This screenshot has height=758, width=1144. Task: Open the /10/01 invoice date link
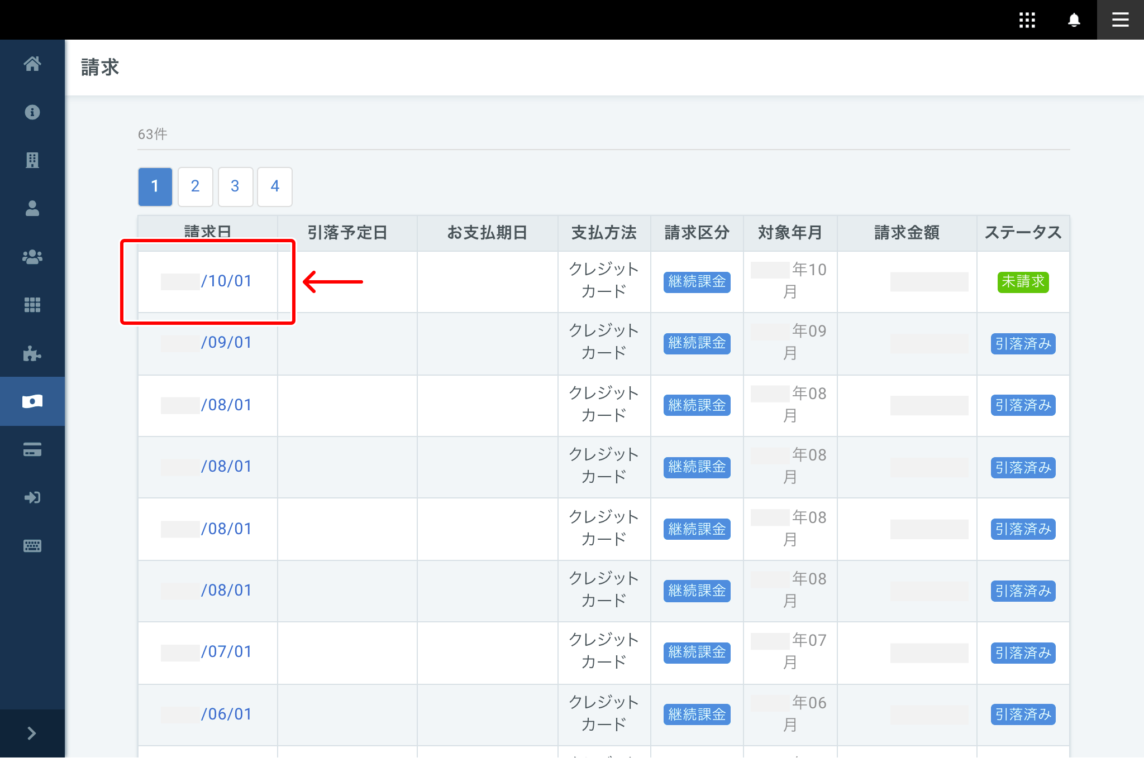coord(226,281)
